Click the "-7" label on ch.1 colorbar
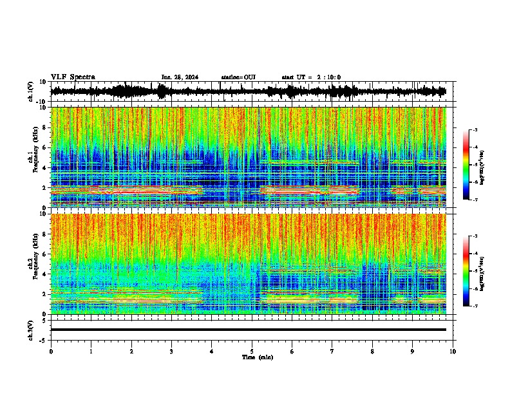 475,200
